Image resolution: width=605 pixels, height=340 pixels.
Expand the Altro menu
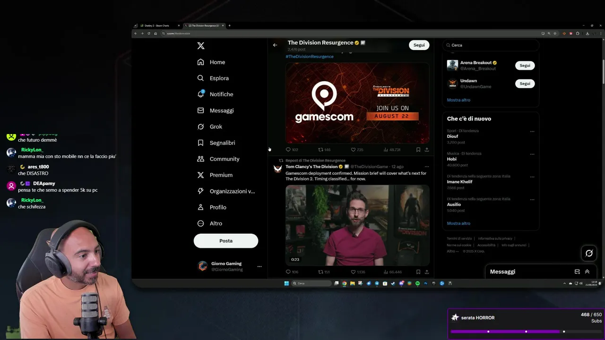click(x=209, y=223)
